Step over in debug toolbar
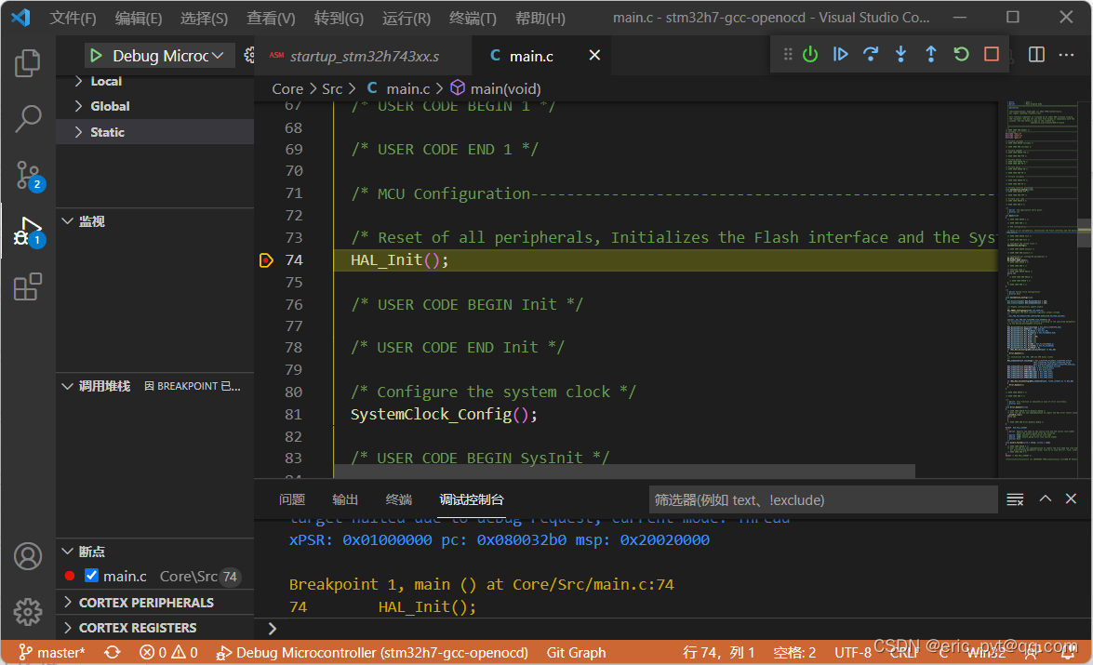The image size is (1093, 665). pos(871,54)
